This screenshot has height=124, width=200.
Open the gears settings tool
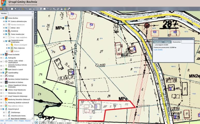point(54,9)
